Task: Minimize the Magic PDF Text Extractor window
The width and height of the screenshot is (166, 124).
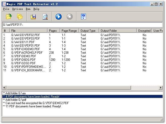Action: click(x=152, y=4)
